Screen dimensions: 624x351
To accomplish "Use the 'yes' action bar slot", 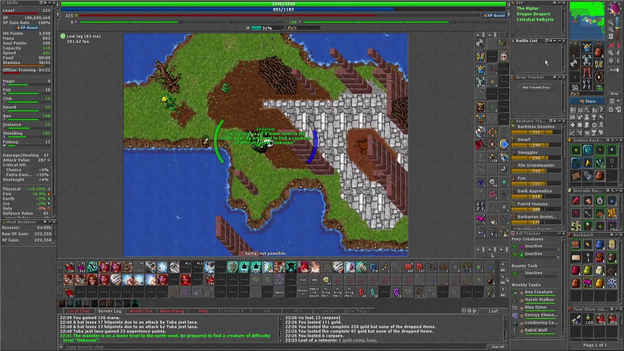I will coord(314,280).
